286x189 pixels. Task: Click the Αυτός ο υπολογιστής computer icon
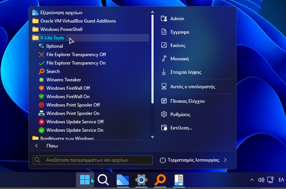coord(164,87)
